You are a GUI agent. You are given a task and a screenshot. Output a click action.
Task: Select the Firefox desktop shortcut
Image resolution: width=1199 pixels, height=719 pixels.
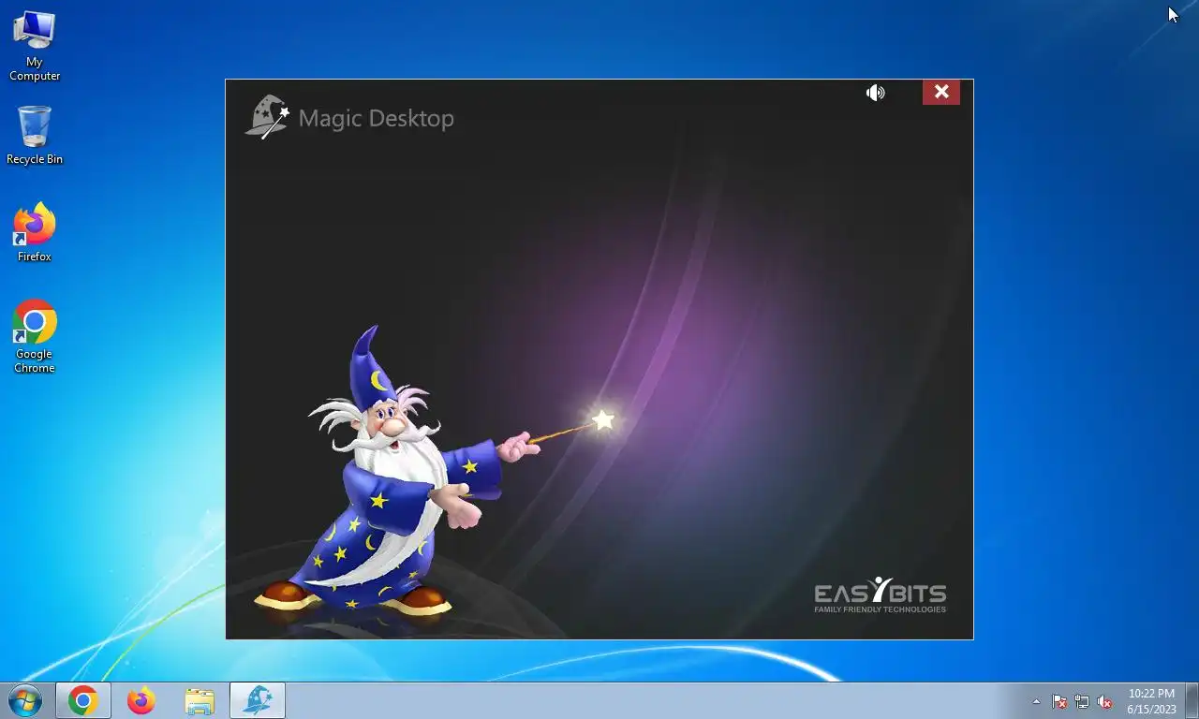pyautogui.click(x=35, y=232)
